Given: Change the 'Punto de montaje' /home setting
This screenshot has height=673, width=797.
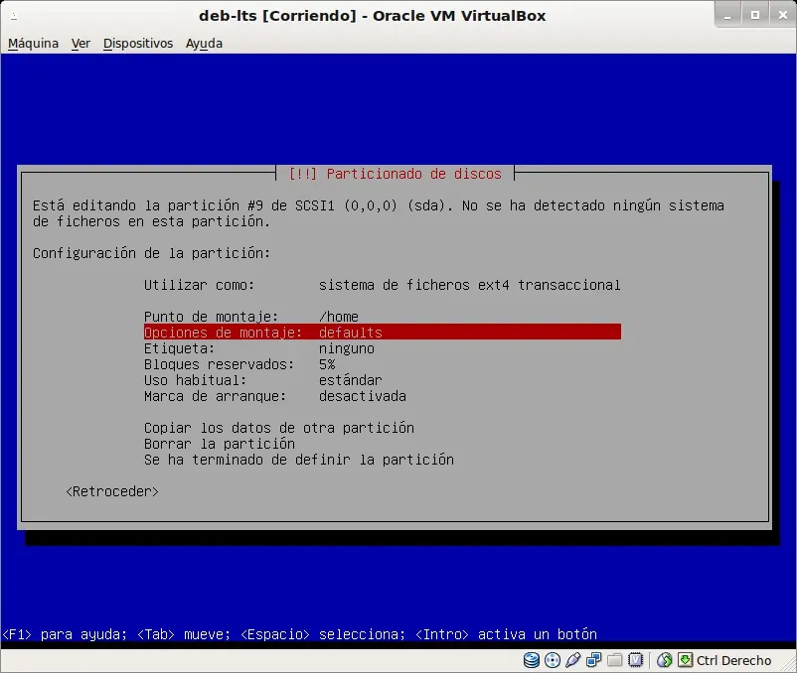Looking at the screenshot, I should click(x=383, y=317).
